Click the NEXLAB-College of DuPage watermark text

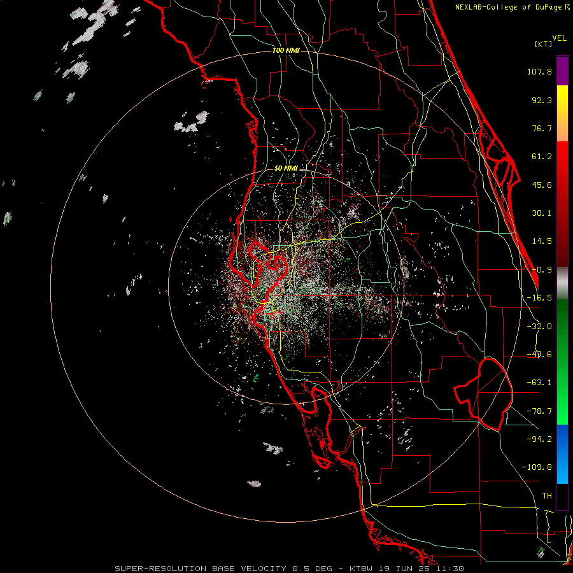[513, 7]
